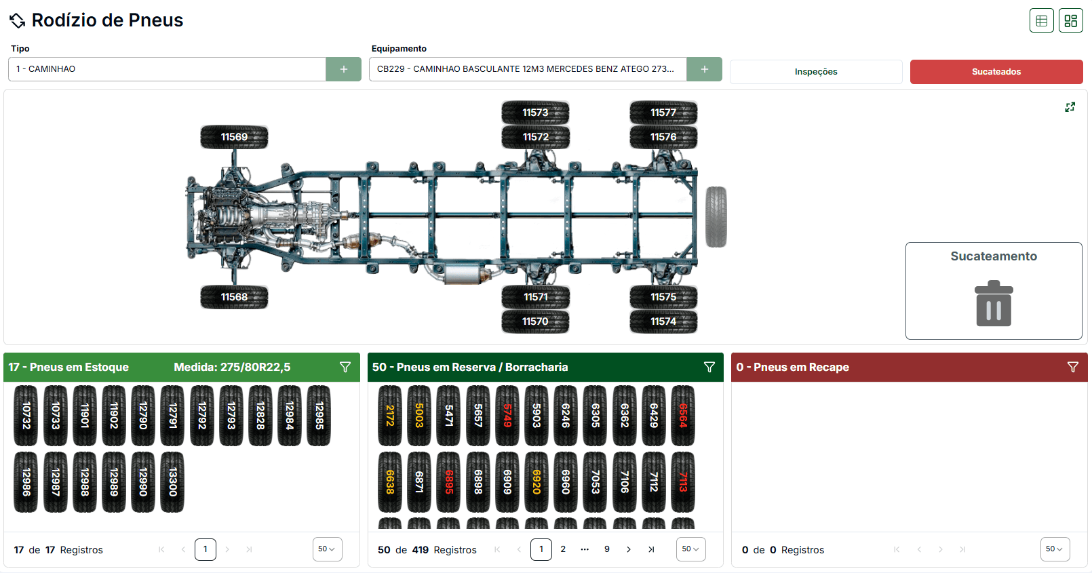Jump to last page of reserve tires
Image resolution: width=1092 pixels, height=573 pixels.
coord(651,549)
